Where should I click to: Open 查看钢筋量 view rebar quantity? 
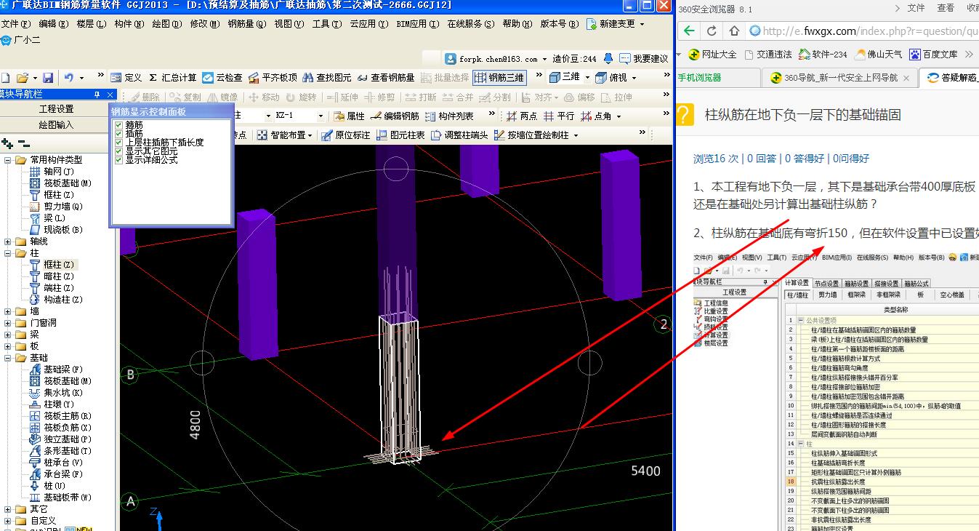(x=386, y=78)
